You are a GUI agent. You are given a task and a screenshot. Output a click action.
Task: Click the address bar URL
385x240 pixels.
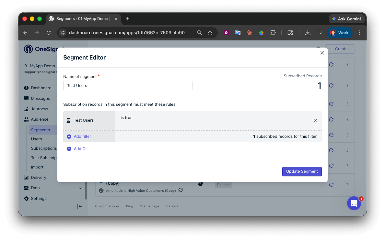(129, 33)
